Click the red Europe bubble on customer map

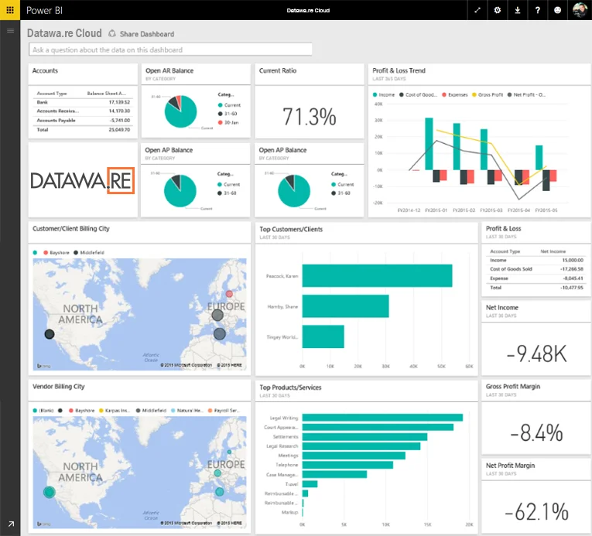point(229,294)
